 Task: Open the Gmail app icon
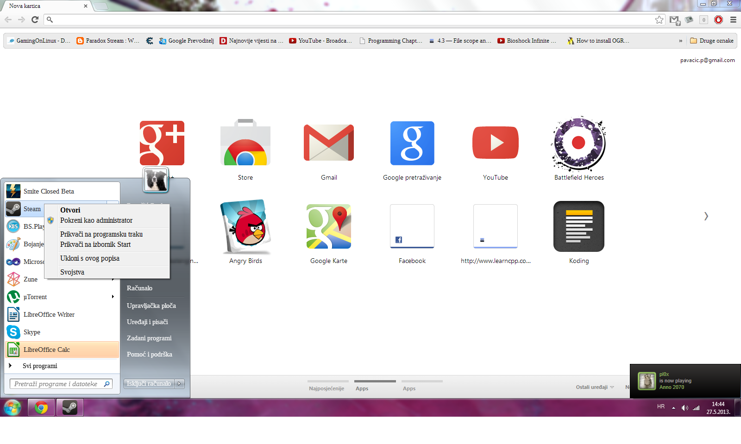point(329,143)
